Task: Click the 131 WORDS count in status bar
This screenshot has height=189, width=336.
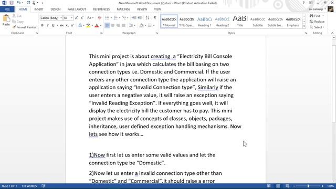Action: pos(29,186)
